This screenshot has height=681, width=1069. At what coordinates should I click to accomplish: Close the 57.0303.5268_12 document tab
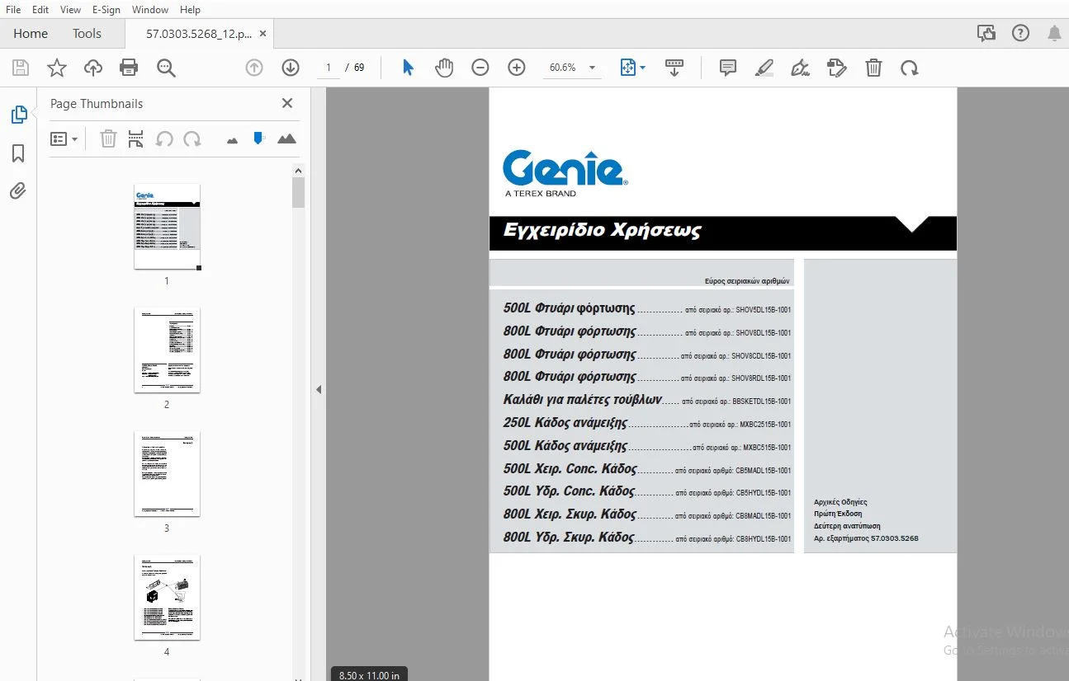[x=263, y=34]
